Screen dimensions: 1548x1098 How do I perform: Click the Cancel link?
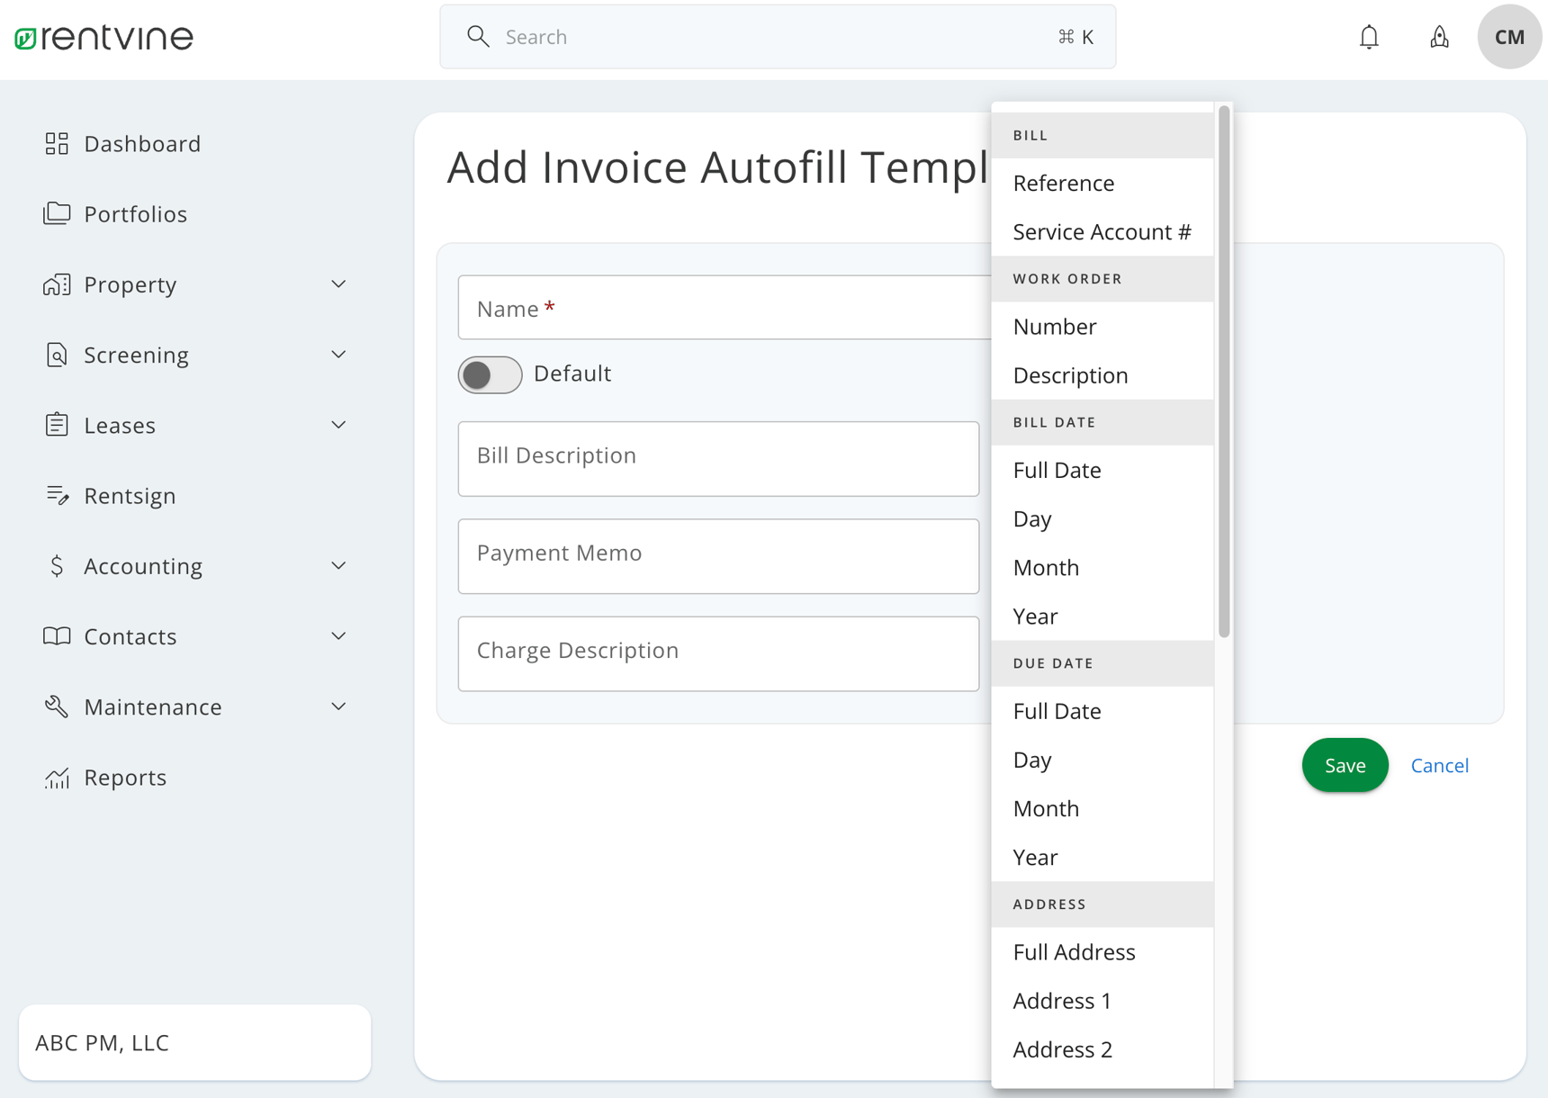tap(1439, 765)
